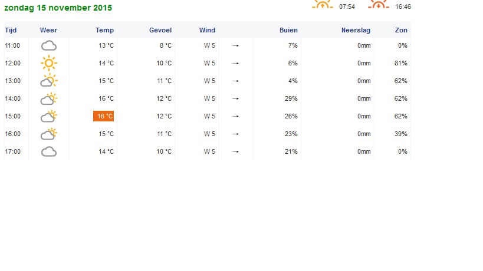
Task: Click the partly cloudy icon at 13:00
Action: tap(49, 81)
